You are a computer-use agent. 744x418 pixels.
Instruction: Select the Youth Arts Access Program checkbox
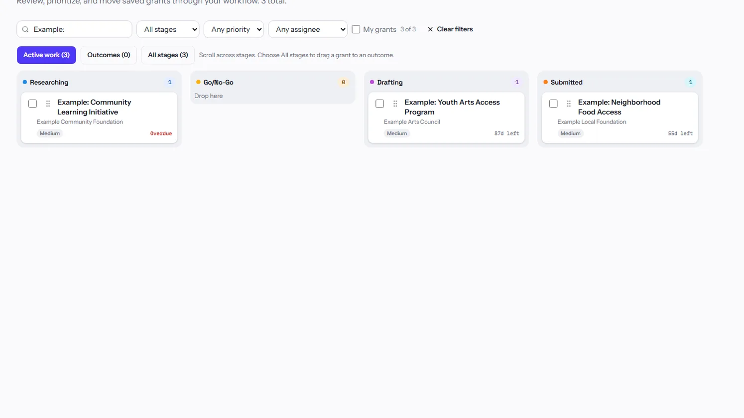point(380,104)
